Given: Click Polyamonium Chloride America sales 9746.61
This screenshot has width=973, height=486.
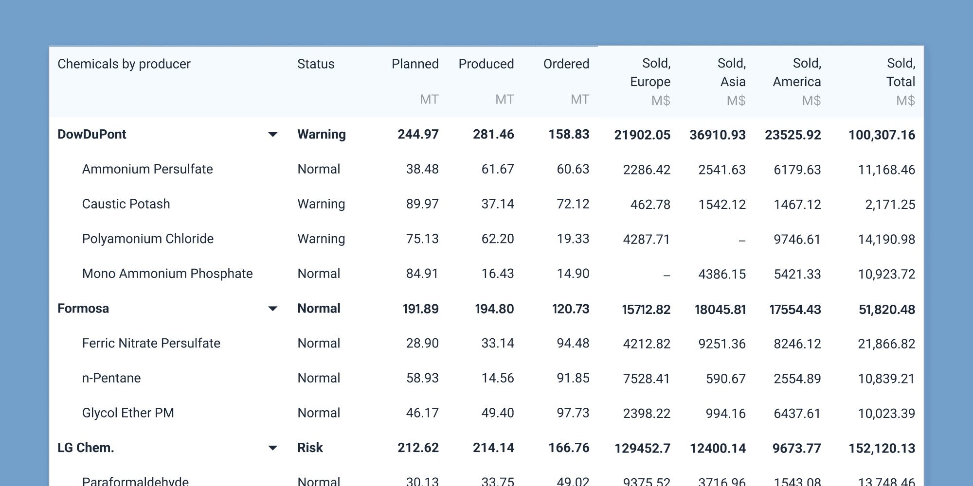Looking at the screenshot, I should pyautogui.click(x=797, y=239).
